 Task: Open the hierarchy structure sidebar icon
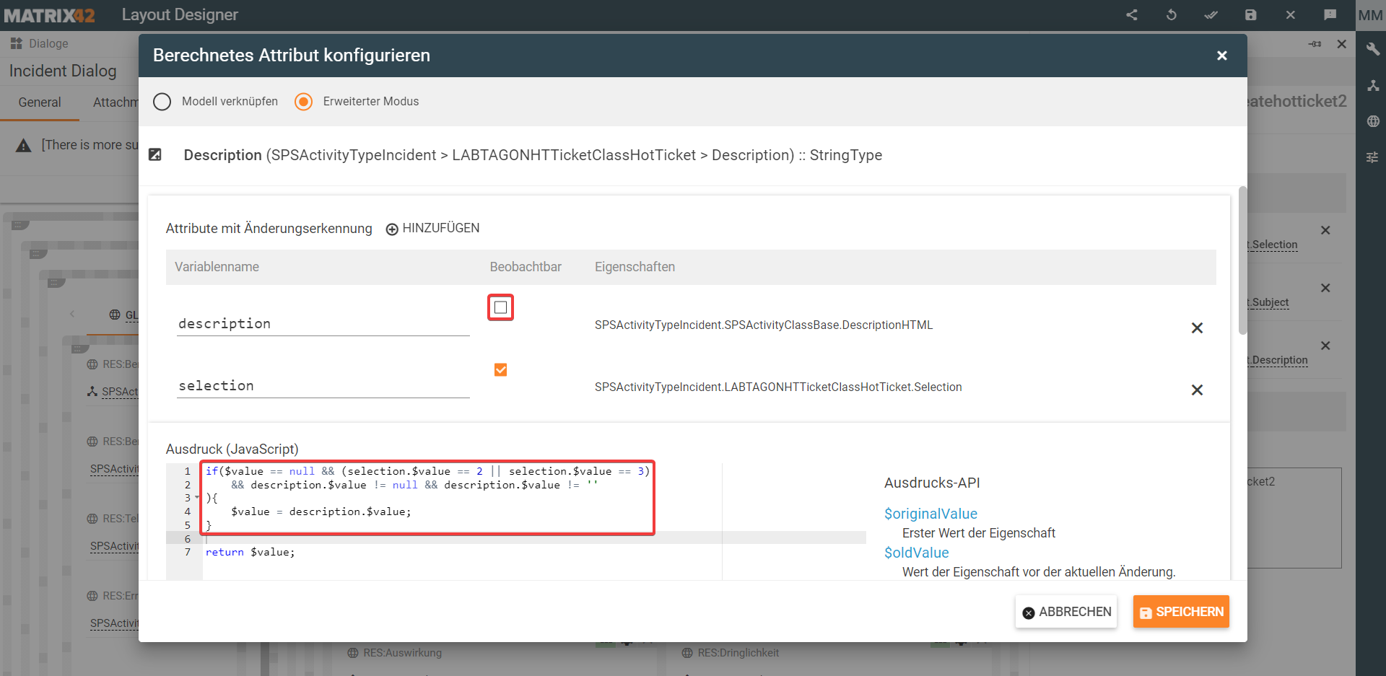(1373, 85)
